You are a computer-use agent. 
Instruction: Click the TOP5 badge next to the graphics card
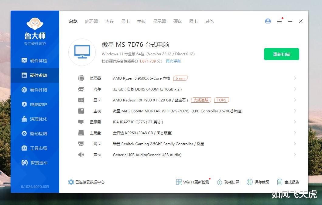coord(221,100)
